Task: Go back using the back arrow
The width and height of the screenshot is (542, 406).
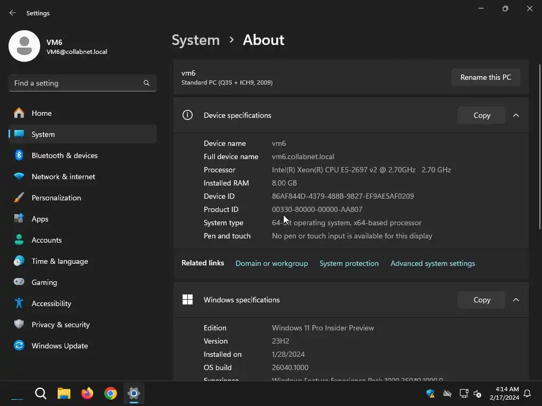Action: pyautogui.click(x=13, y=13)
